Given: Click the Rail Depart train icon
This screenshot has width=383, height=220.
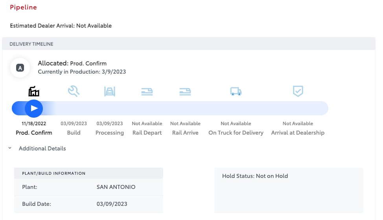Looking at the screenshot, I should point(147,92).
